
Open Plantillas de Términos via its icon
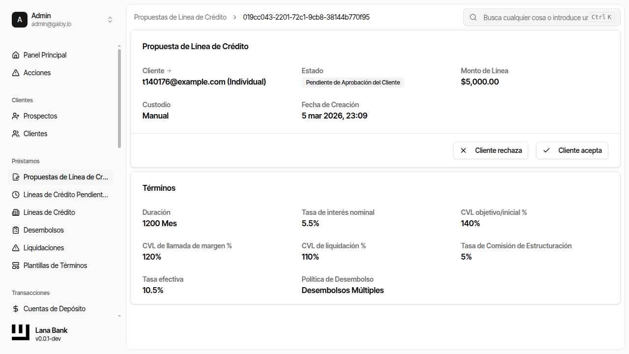15,265
